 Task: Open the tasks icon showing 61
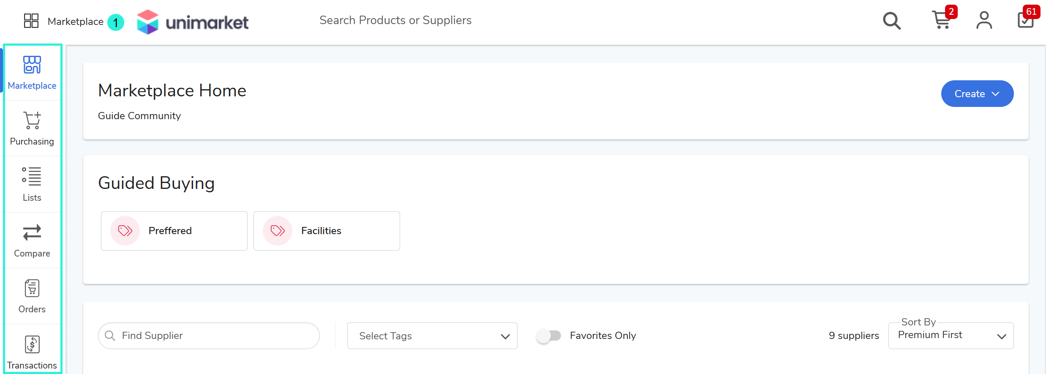coord(1027,19)
